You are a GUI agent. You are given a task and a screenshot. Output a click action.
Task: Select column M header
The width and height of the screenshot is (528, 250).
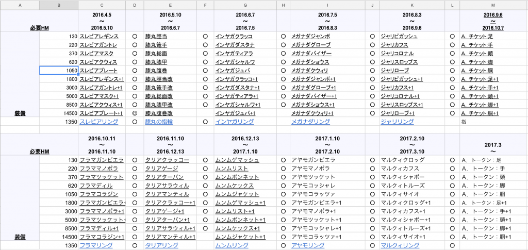[493, 5]
